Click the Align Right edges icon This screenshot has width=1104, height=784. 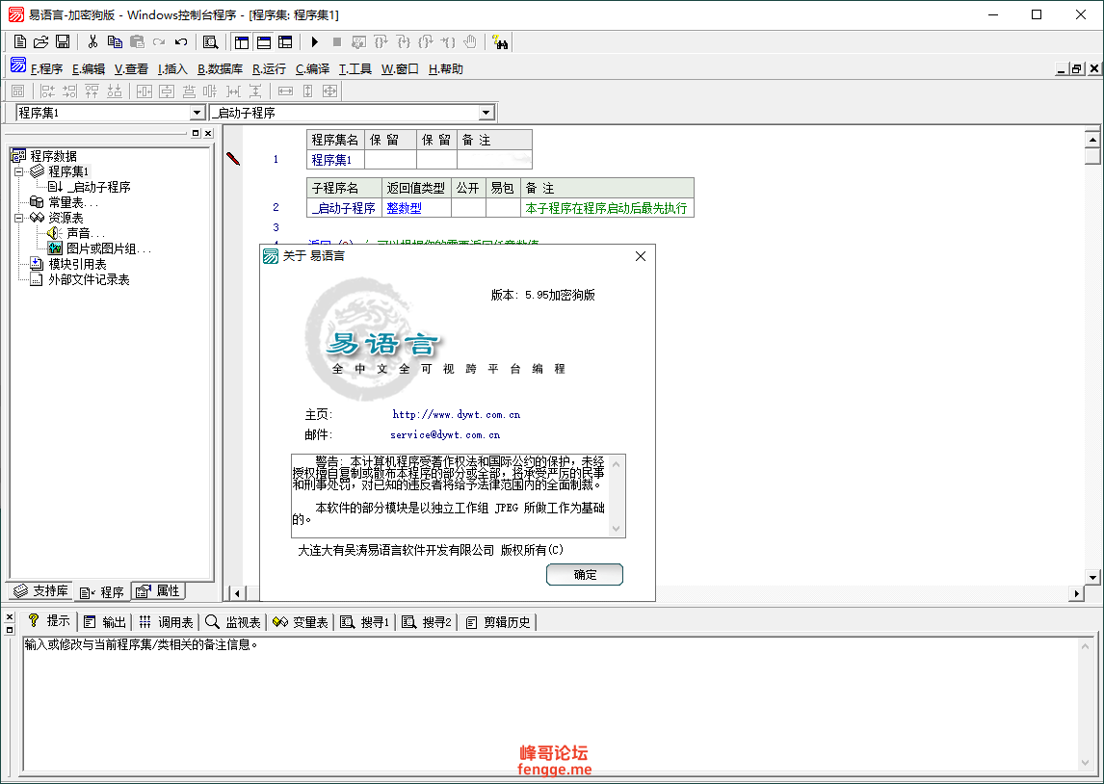[69, 91]
